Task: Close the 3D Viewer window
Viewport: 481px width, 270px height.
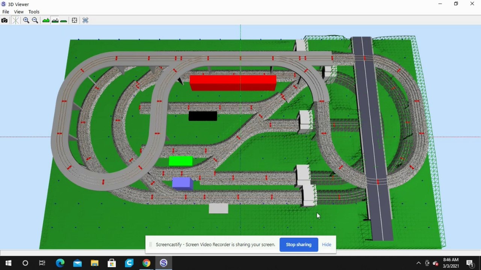Action: pyautogui.click(x=472, y=4)
